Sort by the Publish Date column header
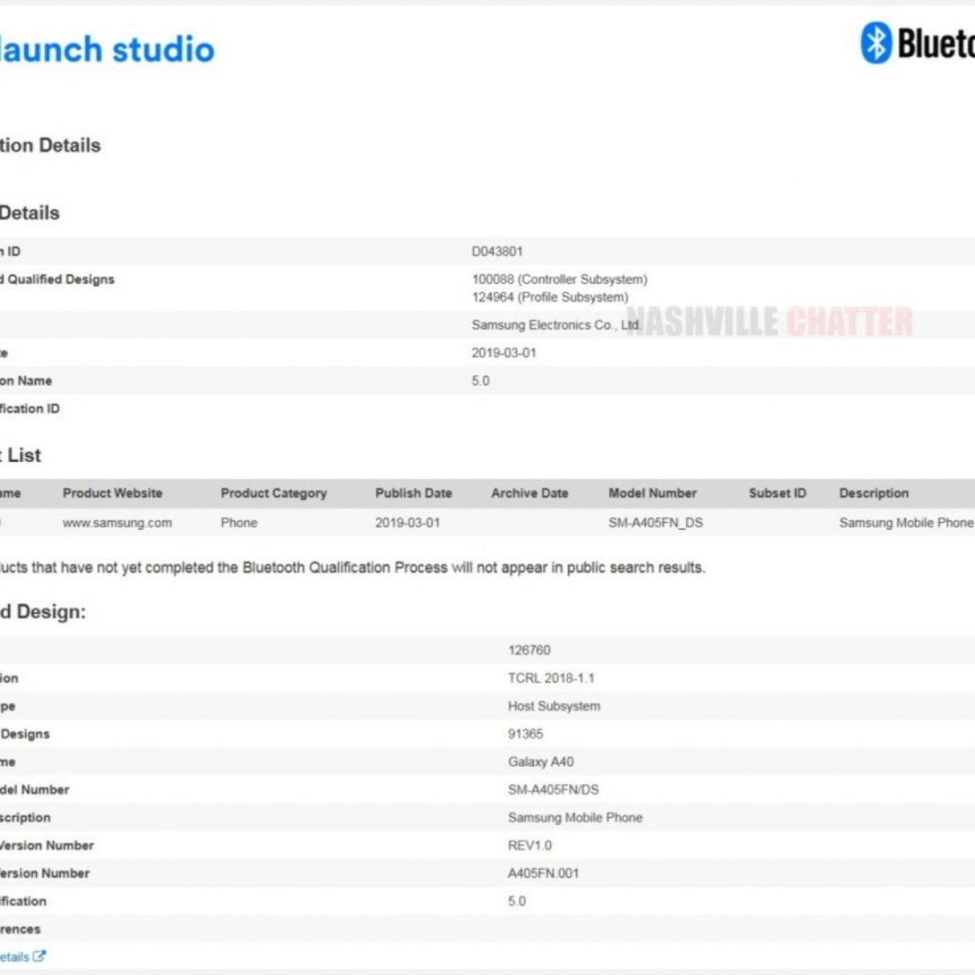This screenshot has width=975, height=975. point(413,493)
